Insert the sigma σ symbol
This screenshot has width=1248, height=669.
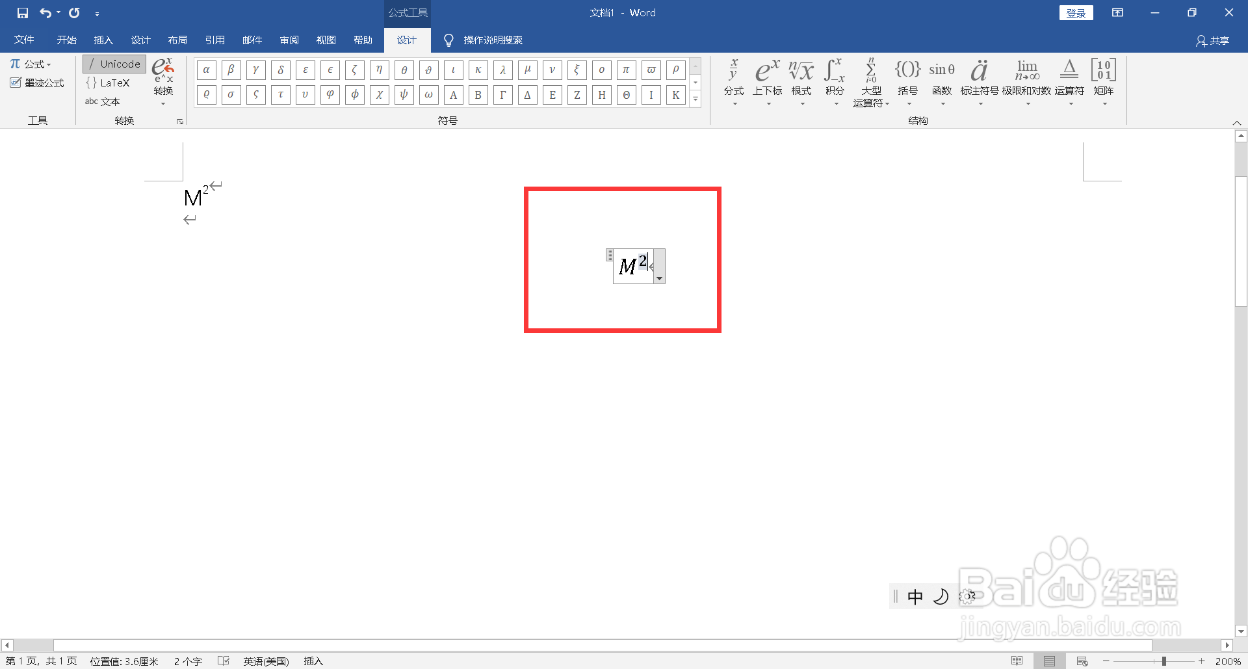point(231,95)
